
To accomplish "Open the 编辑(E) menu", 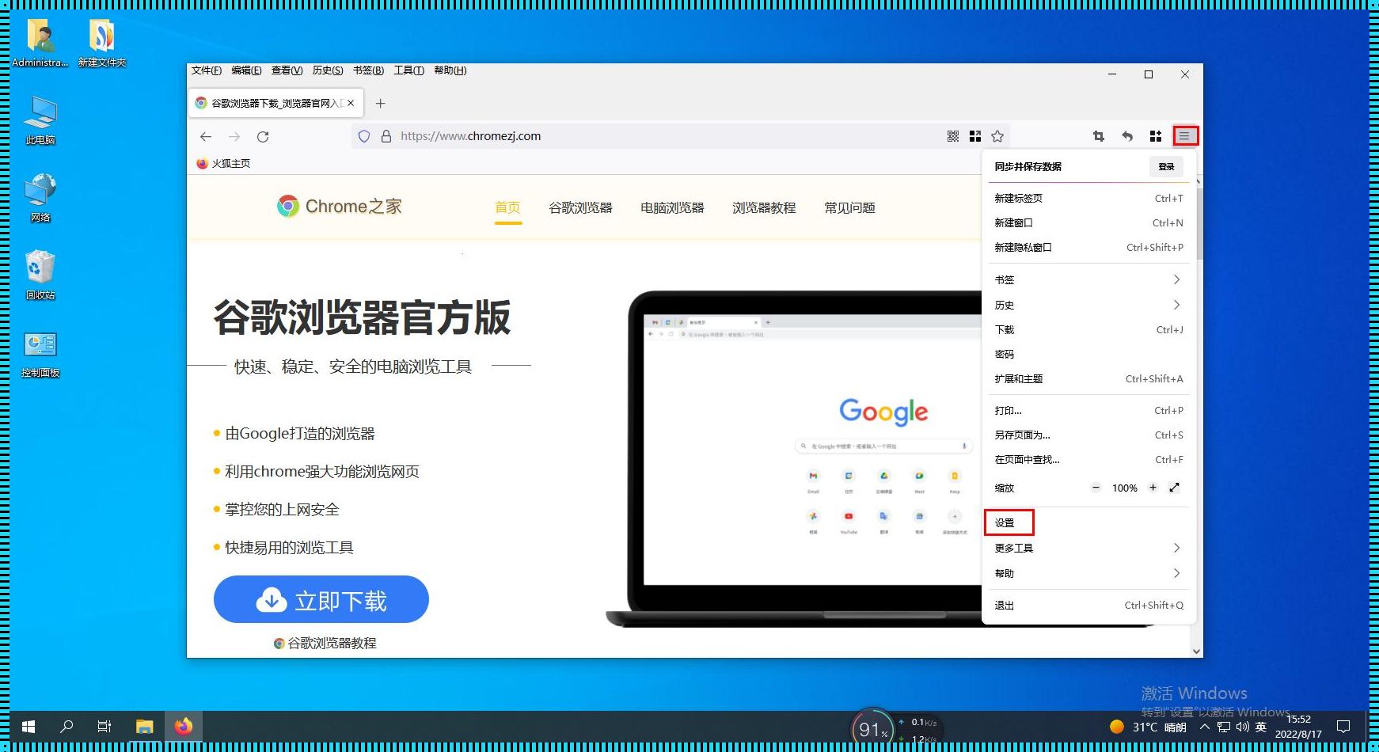I will coord(246,70).
